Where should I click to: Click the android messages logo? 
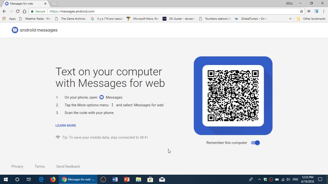(x=35, y=30)
